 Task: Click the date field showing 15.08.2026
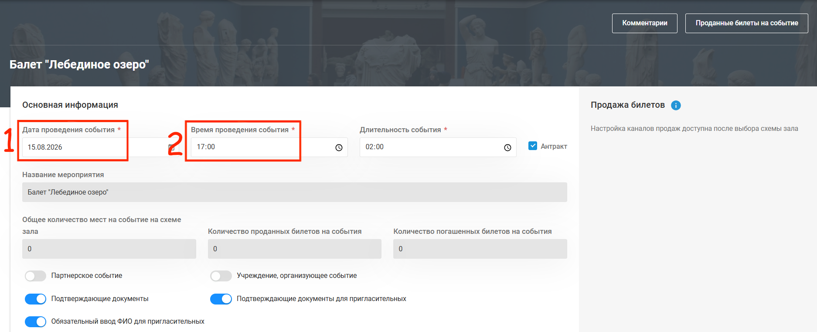click(101, 147)
